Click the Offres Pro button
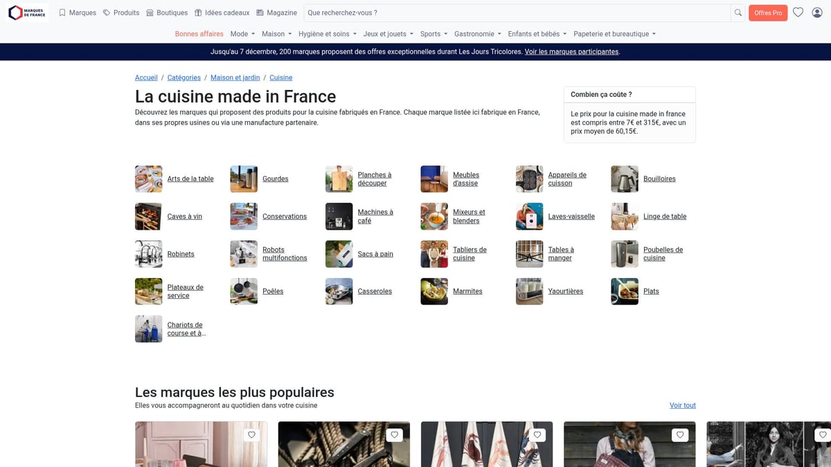The image size is (831, 467). point(768,12)
